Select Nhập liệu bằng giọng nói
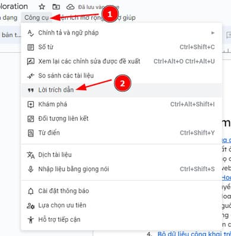The height and width of the screenshot is (236, 231). [121, 169]
